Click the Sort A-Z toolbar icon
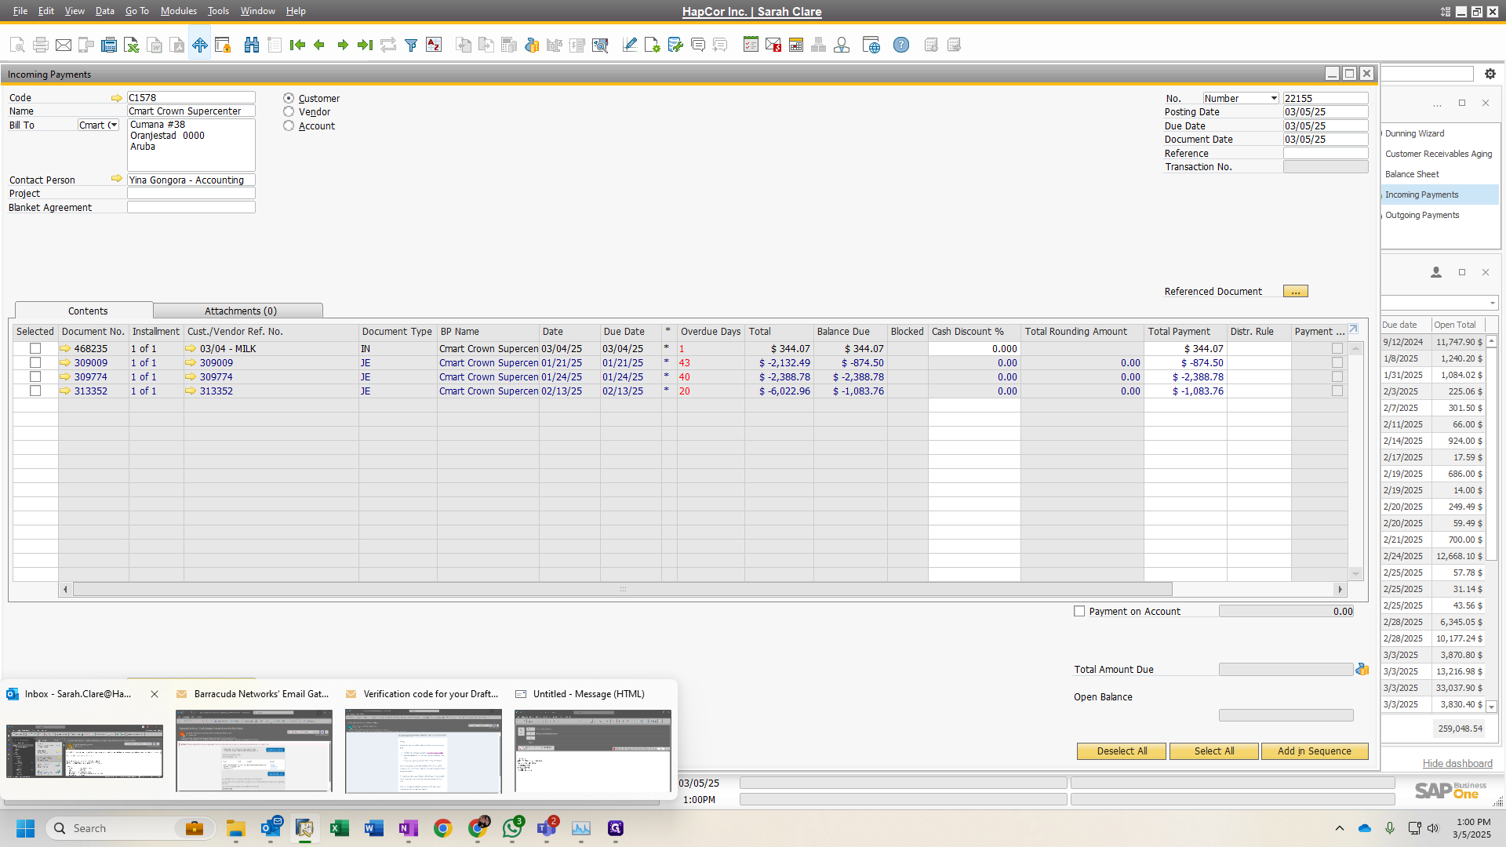The image size is (1506, 847). point(434,45)
